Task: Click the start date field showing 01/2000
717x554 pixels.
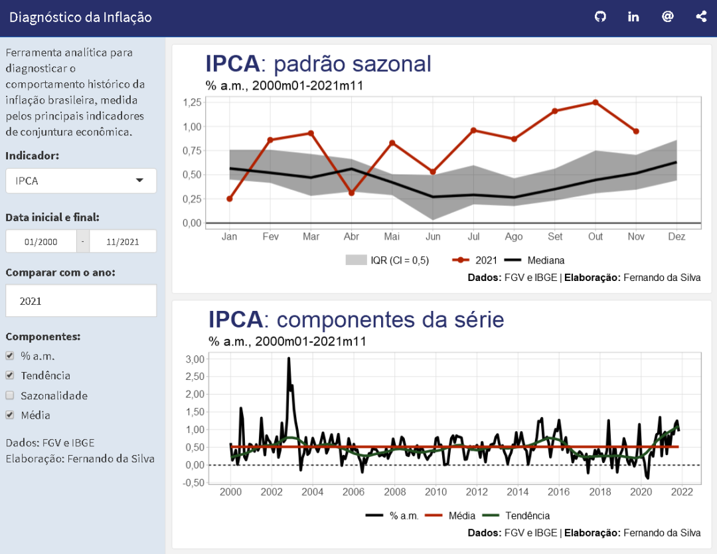Action: 40,241
